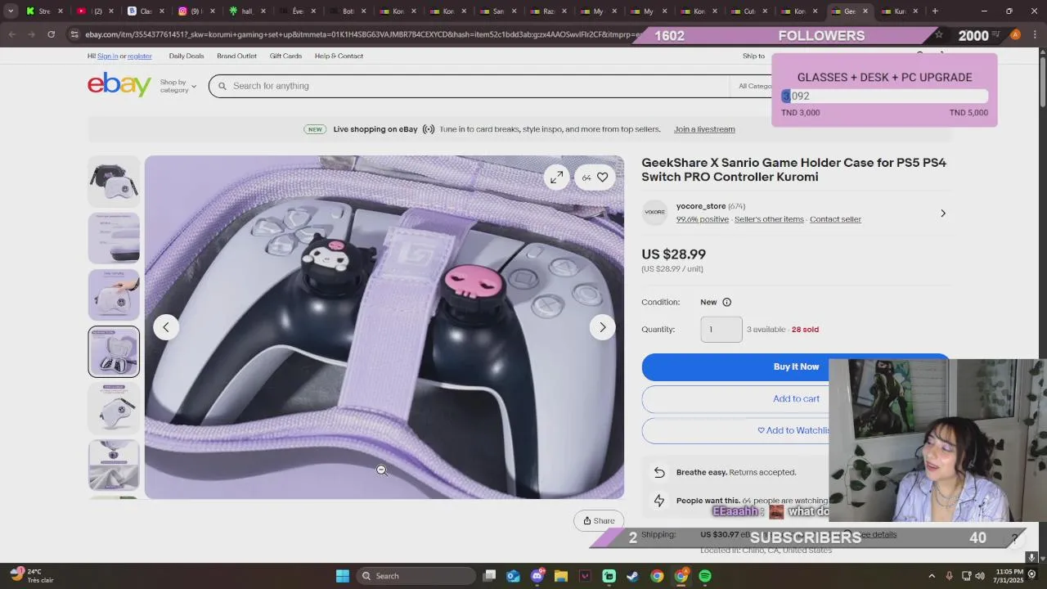Click the register link
The height and width of the screenshot is (589, 1047).
tap(139, 56)
